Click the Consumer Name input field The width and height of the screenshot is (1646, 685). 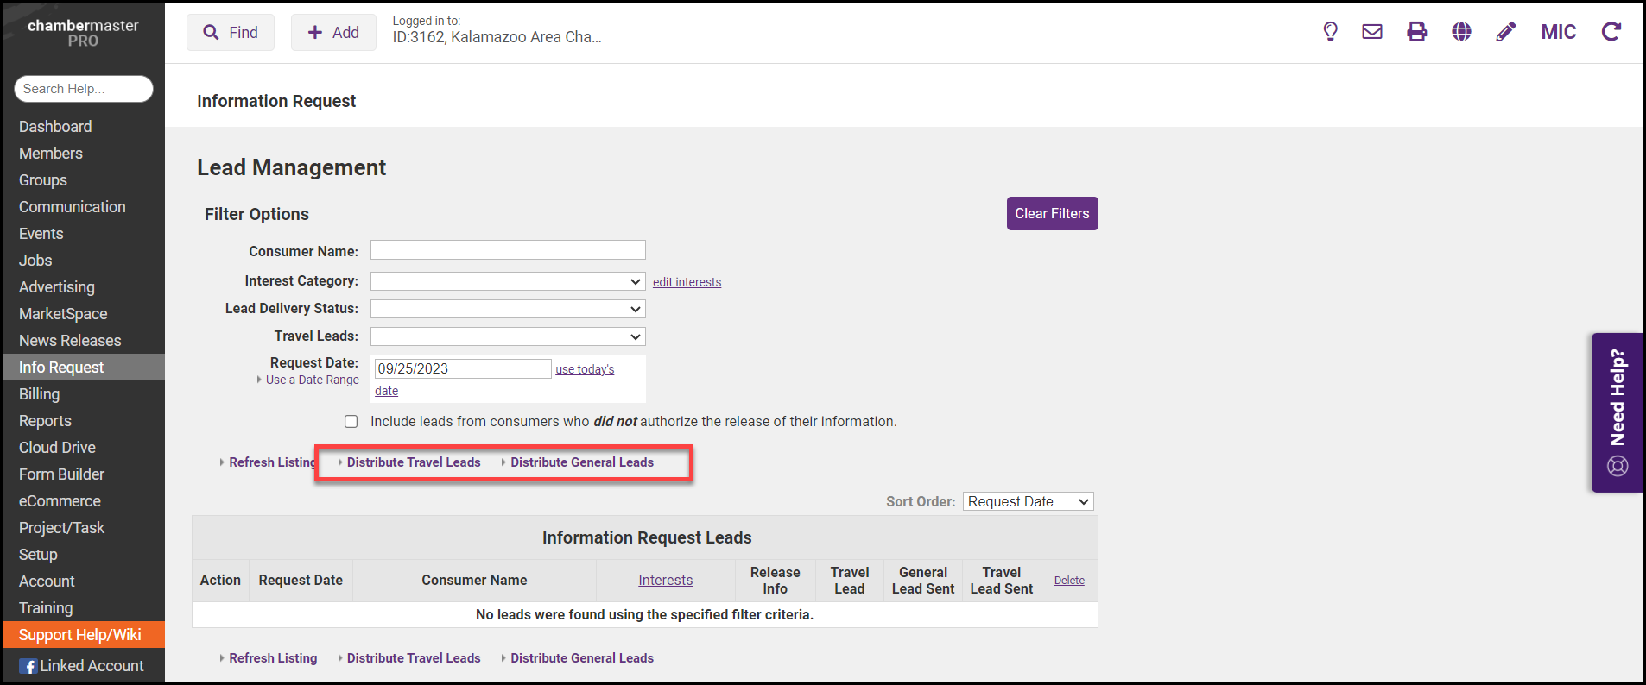508,250
